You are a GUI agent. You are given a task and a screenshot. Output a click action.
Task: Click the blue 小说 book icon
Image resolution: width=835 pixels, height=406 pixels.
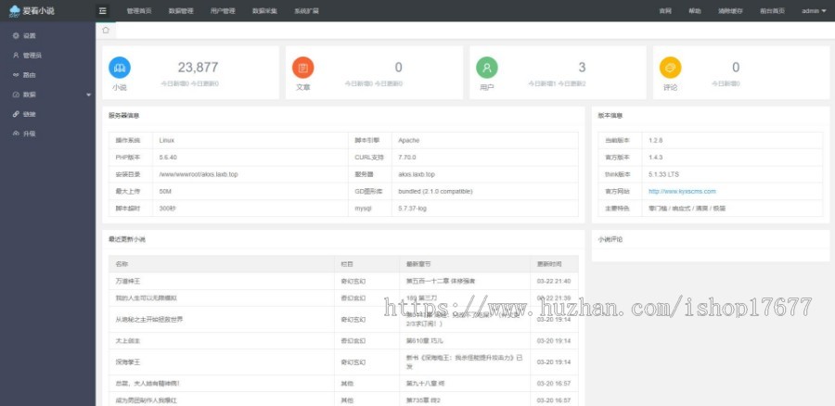120,68
